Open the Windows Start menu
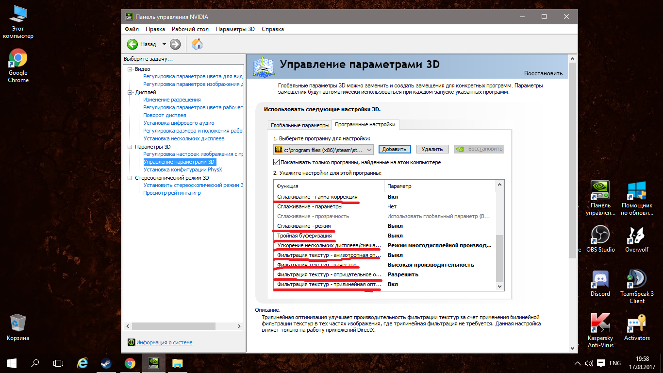Screen dimensions: 663x373 [12, 363]
